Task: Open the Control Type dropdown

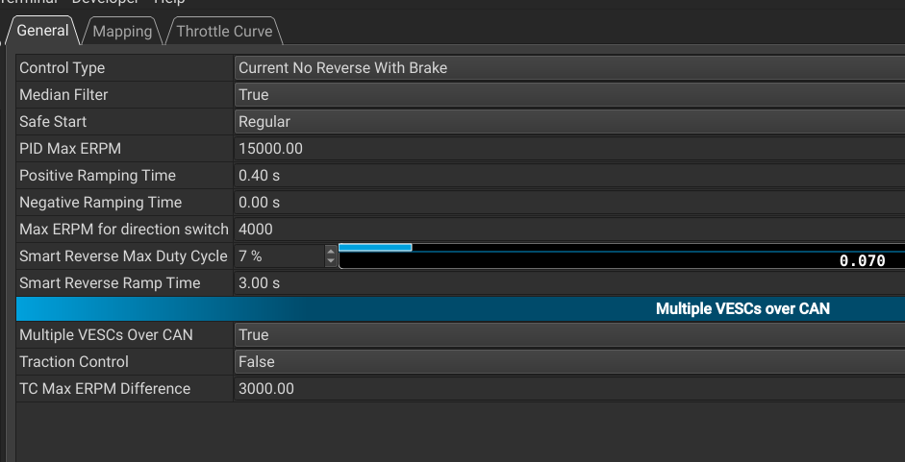Action: [x=567, y=68]
